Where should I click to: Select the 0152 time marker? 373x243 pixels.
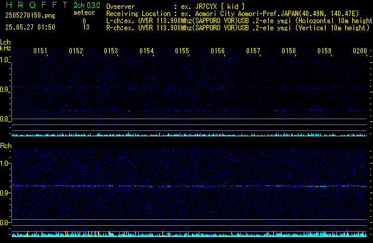[x=76, y=51]
